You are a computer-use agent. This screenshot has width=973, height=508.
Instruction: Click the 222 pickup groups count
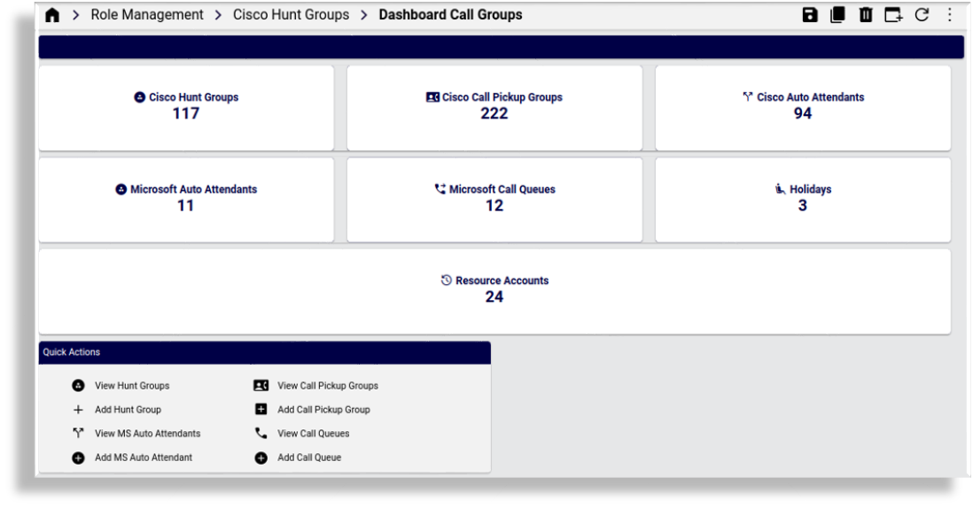pos(494,113)
